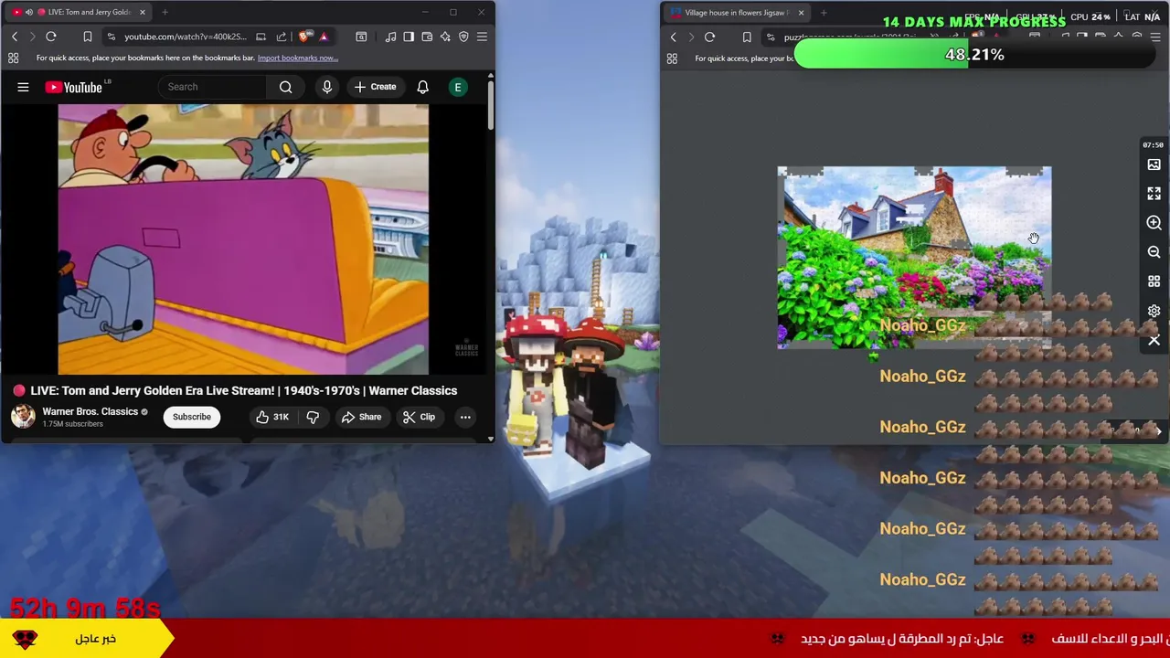This screenshot has height=658, width=1170.
Task: Open apps grid on puzzle window bookmarks bar
Action: pos(672,58)
